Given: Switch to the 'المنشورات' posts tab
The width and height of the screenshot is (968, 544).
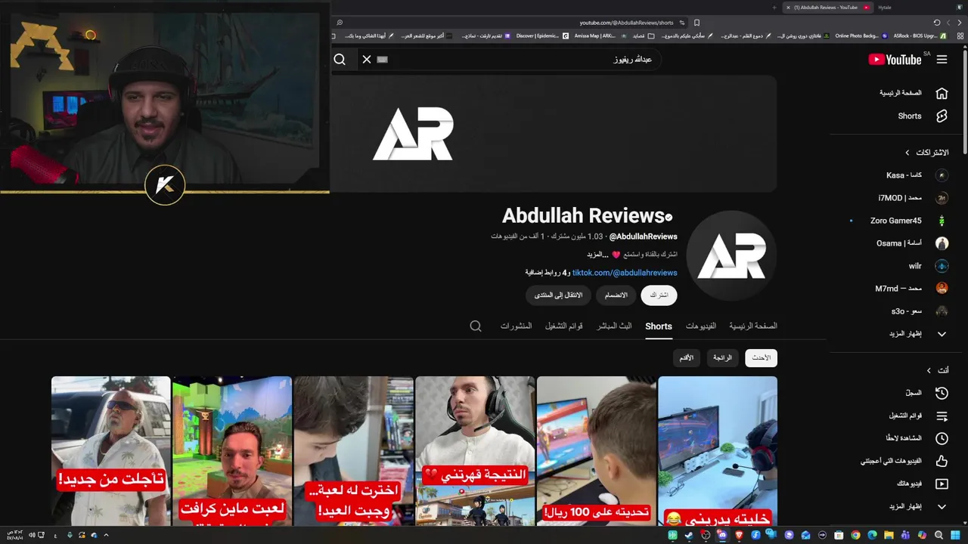Looking at the screenshot, I should pyautogui.click(x=516, y=326).
